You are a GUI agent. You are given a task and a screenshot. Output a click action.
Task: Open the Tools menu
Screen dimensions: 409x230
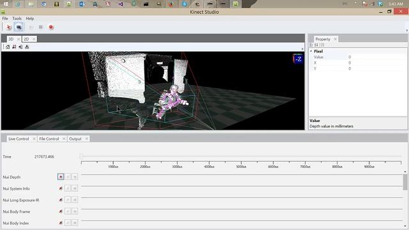[x=17, y=19]
